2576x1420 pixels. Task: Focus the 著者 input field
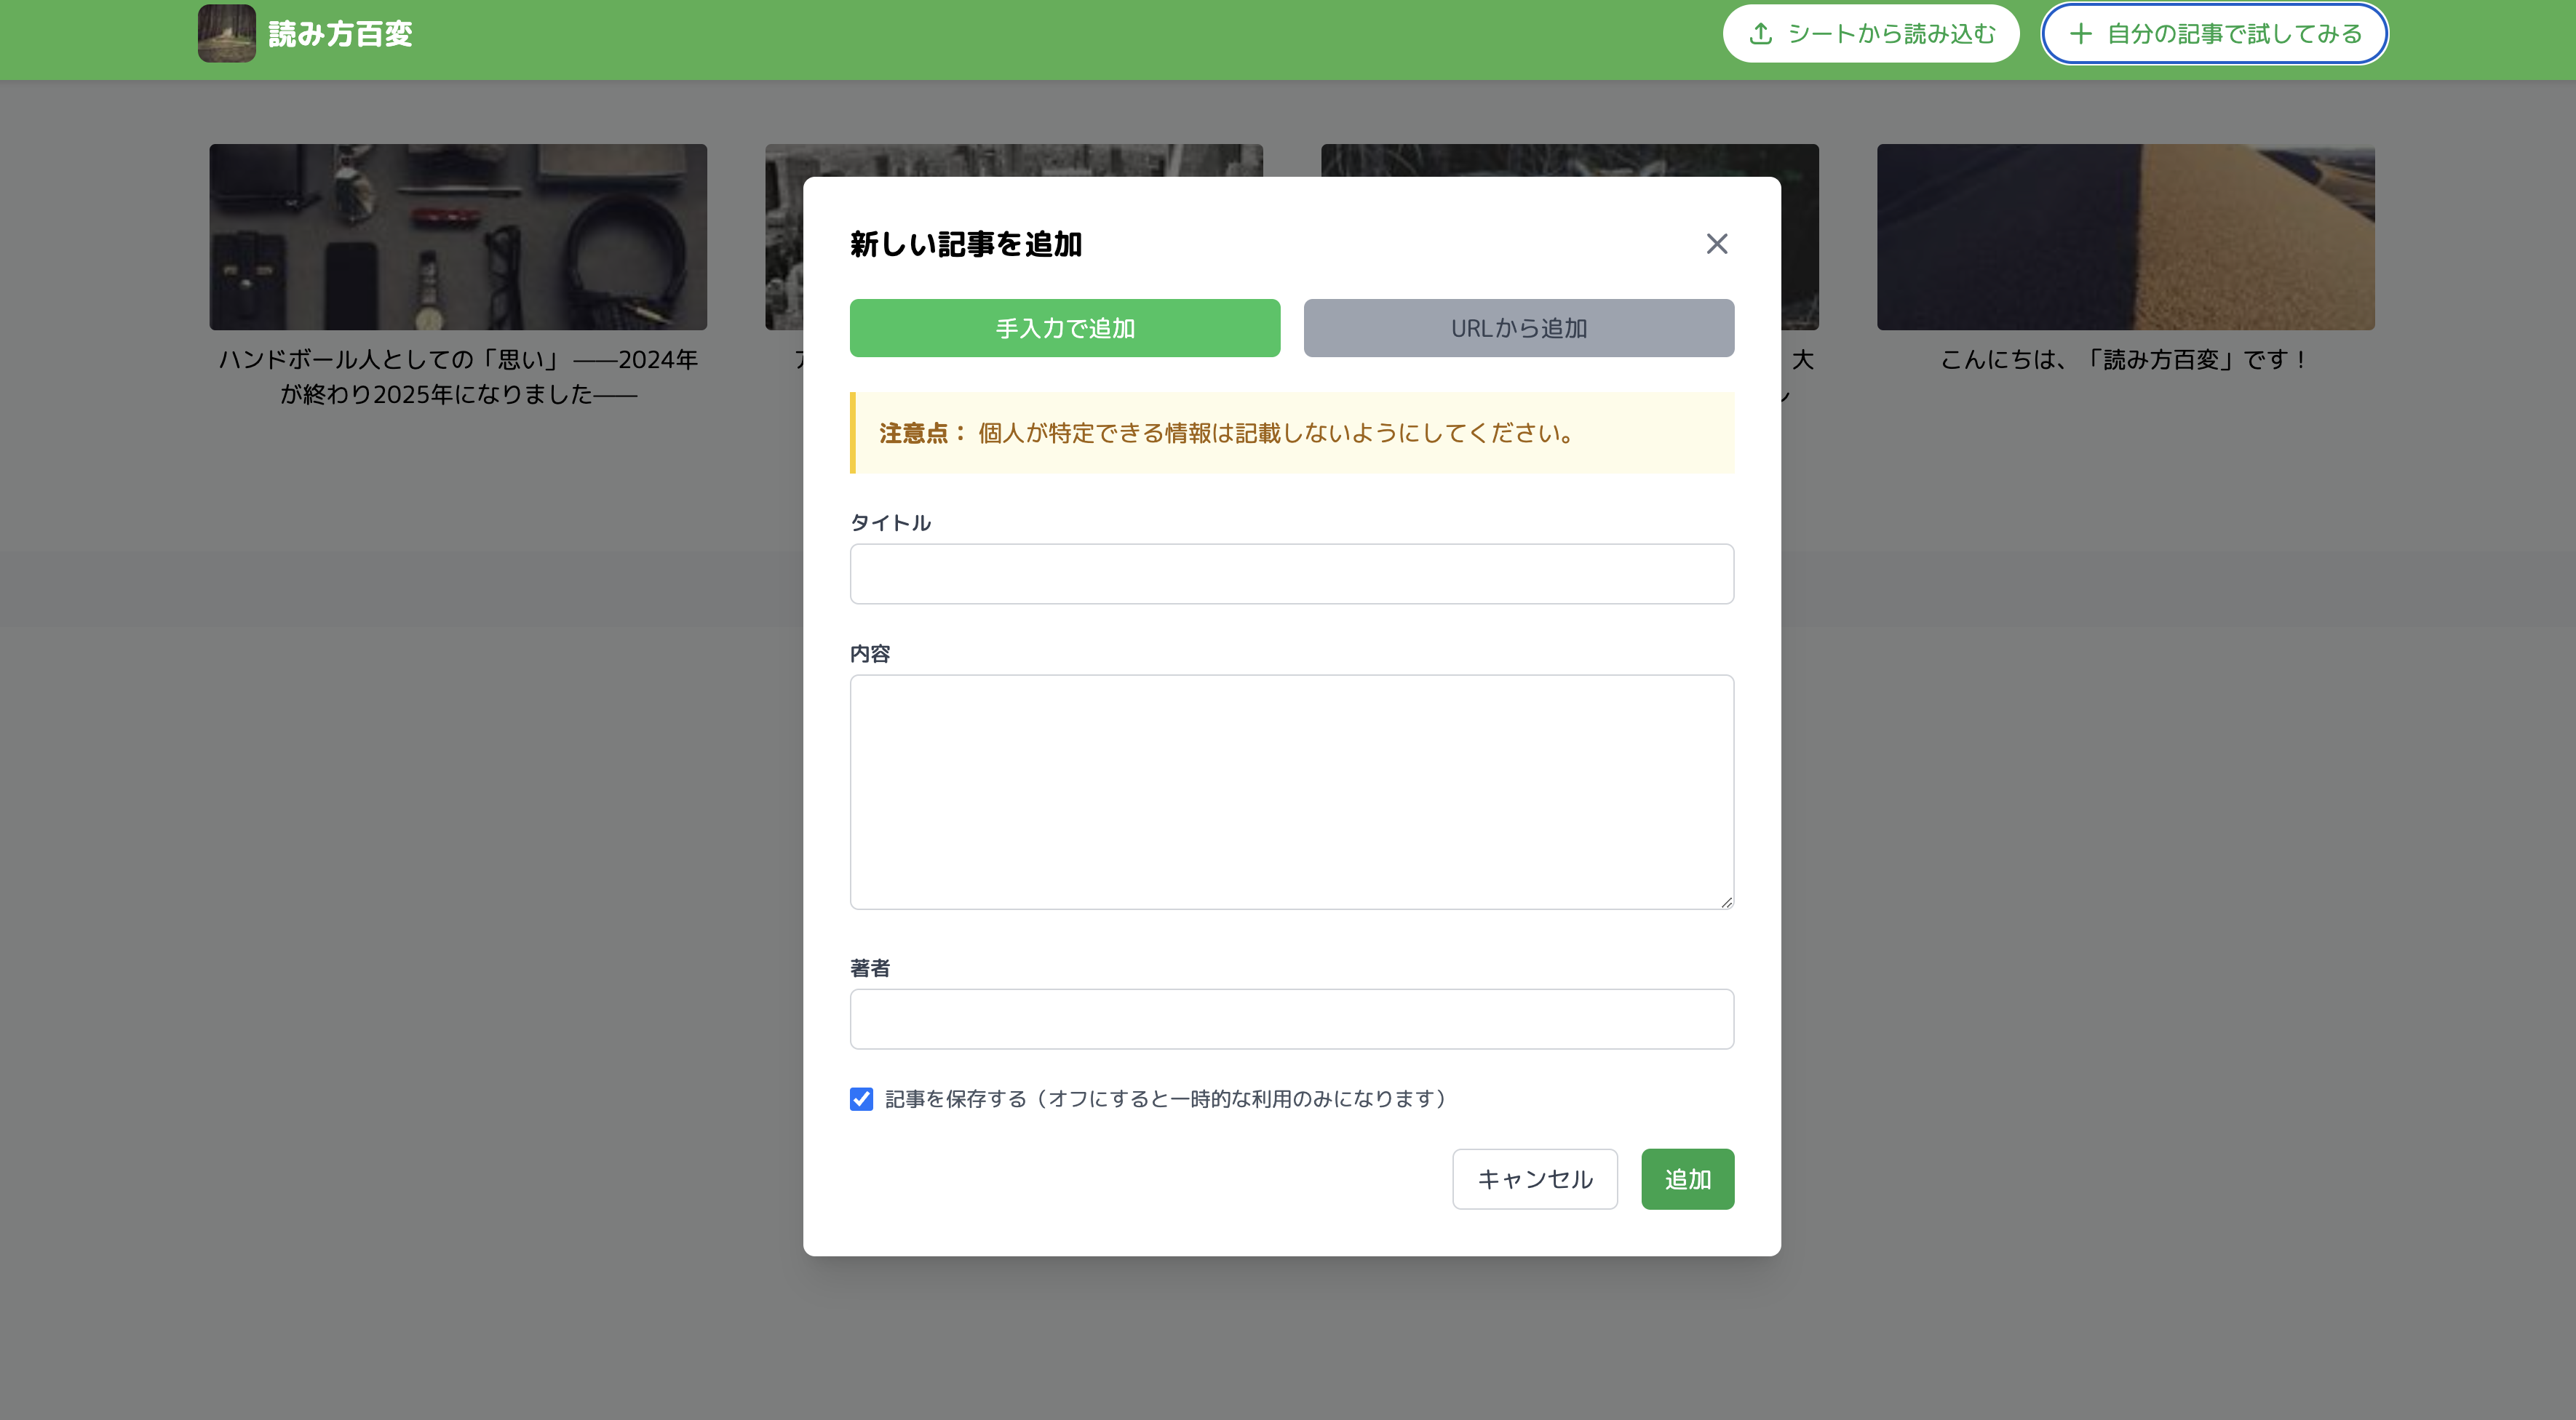pyautogui.click(x=1291, y=1019)
